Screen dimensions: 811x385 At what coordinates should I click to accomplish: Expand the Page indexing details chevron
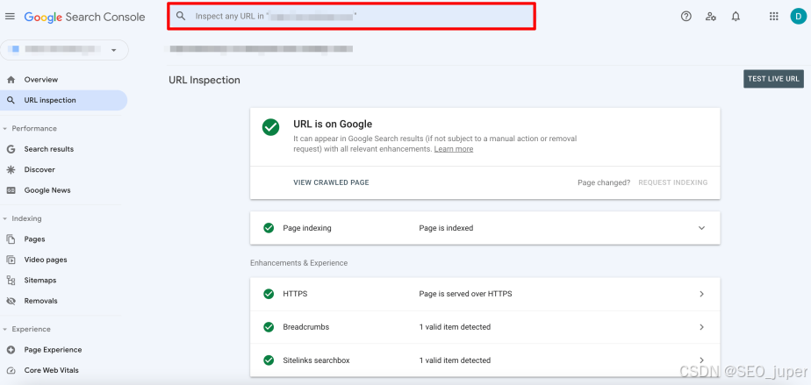[x=701, y=228]
